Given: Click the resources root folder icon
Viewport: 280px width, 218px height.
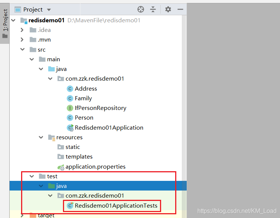Looking at the screenshot, I should (x=51, y=137).
